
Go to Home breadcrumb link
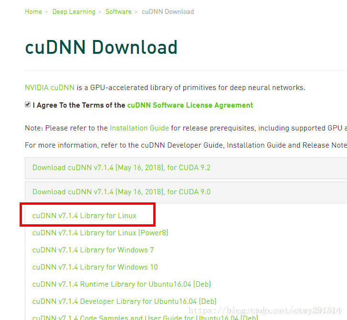33,12
